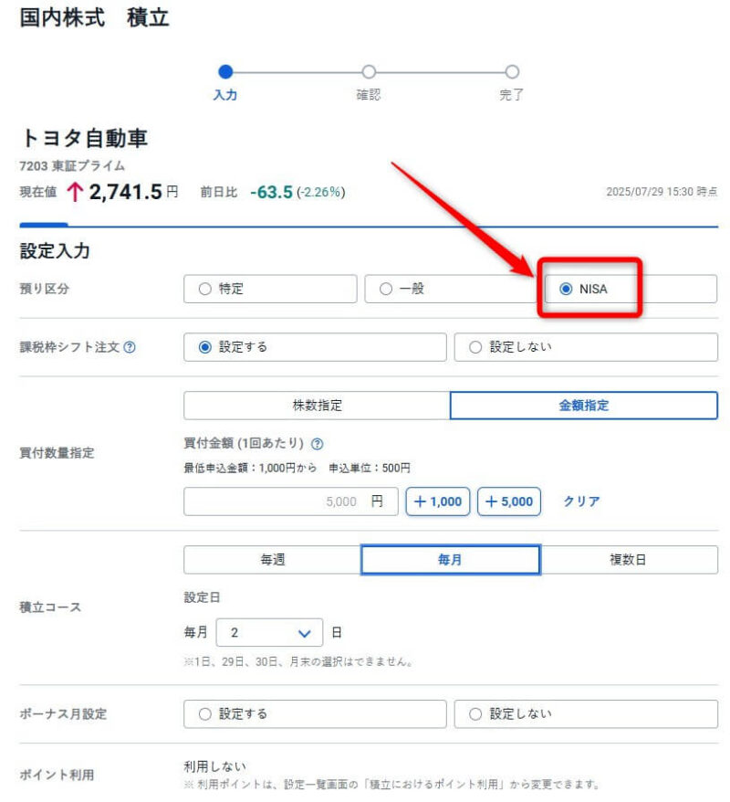Image resolution: width=730 pixels, height=802 pixels.
Task: Click the 申込単位：500円 note
Action: coord(370,468)
